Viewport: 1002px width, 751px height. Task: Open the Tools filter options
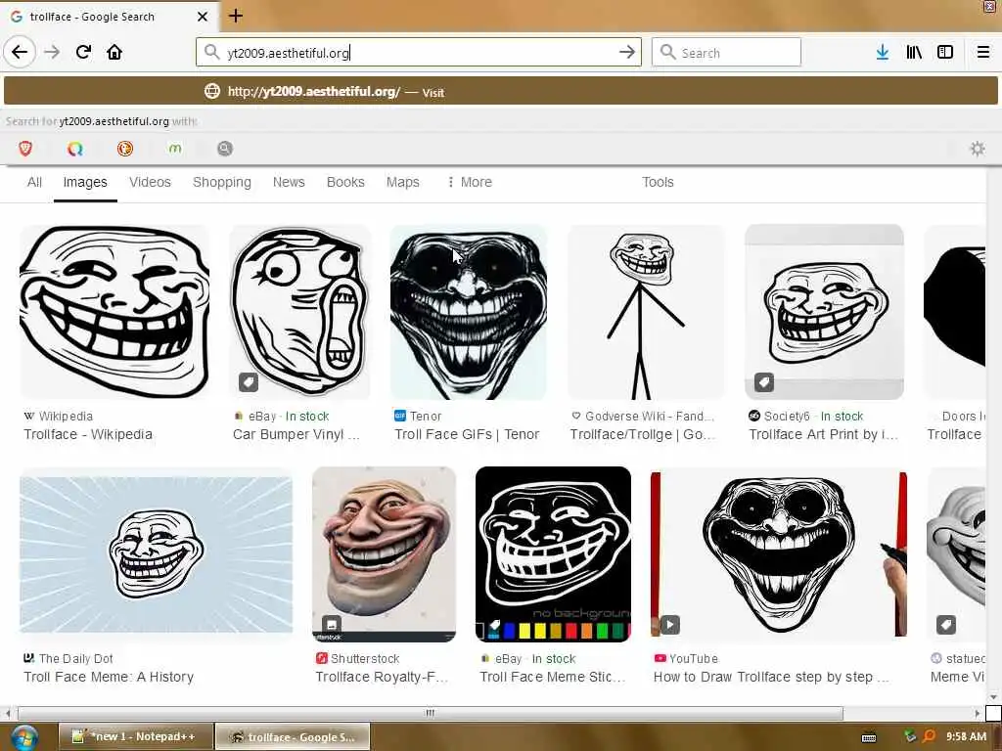click(x=658, y=182)
